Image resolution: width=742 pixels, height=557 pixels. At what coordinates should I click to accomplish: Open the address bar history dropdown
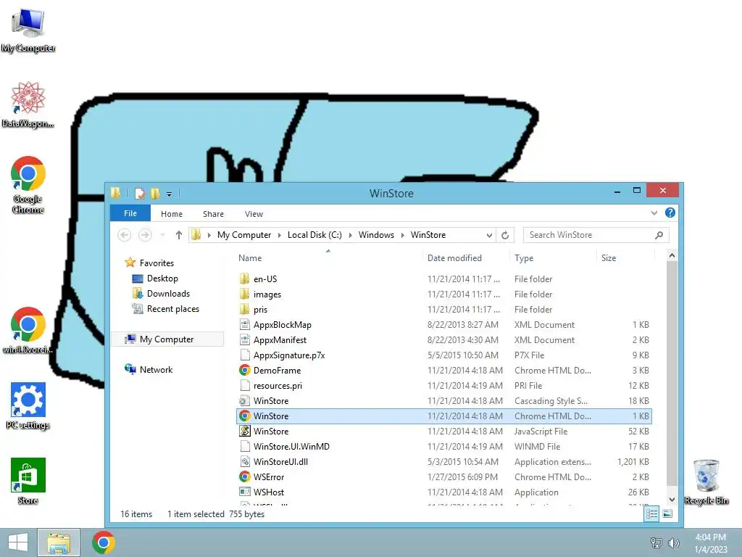click(x=489, y=235)
